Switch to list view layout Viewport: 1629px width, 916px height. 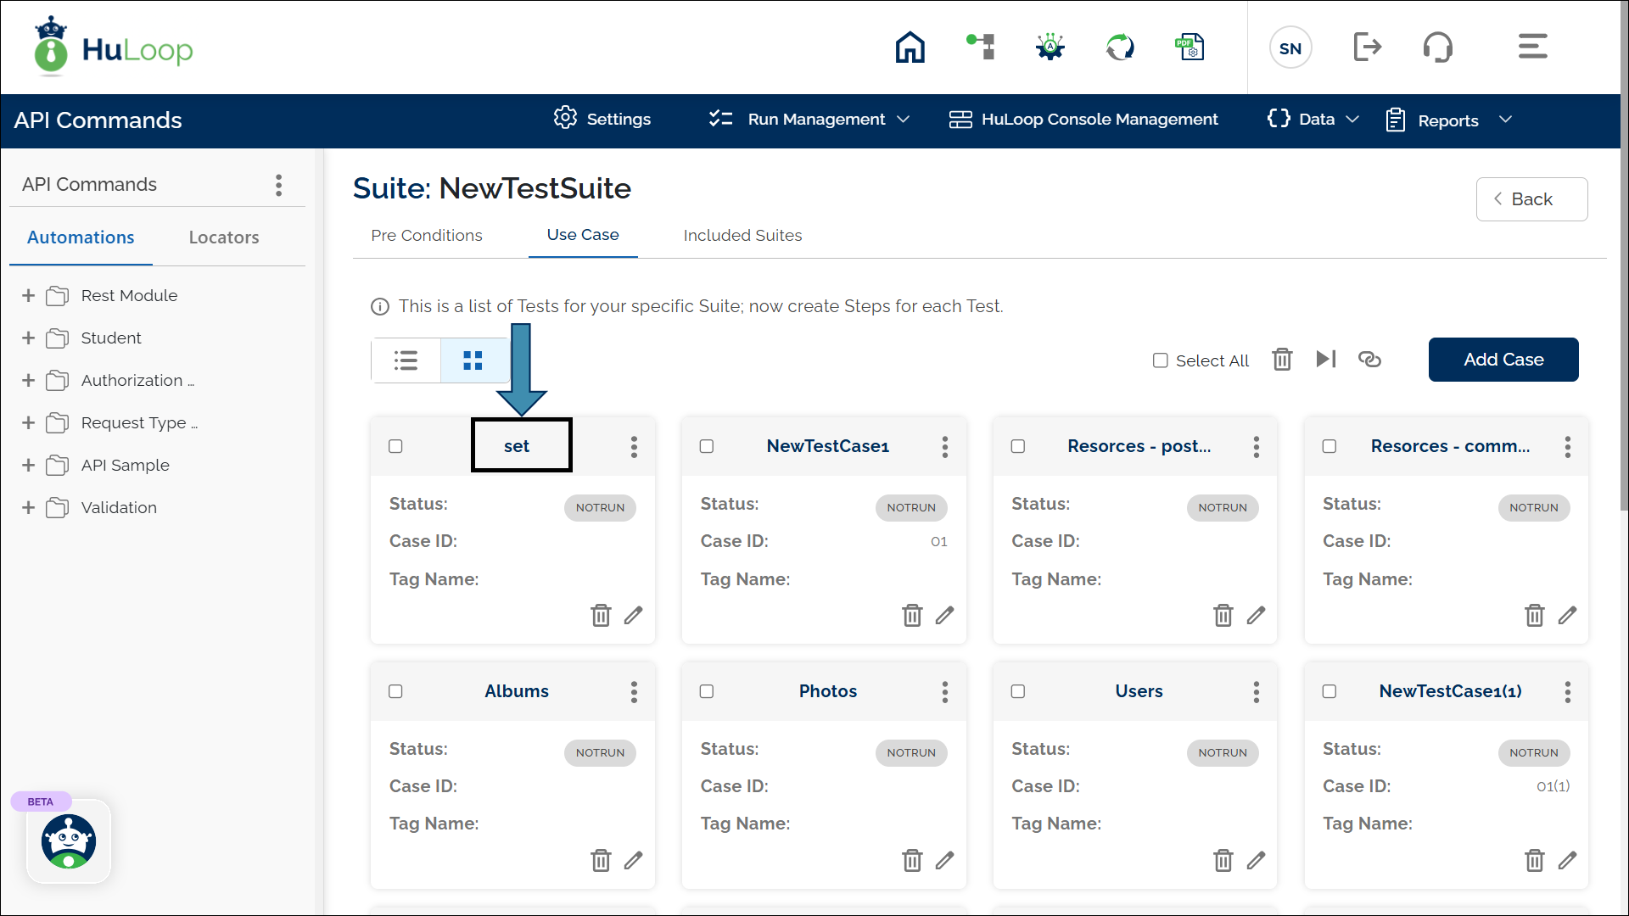click(x=406, y=360)
